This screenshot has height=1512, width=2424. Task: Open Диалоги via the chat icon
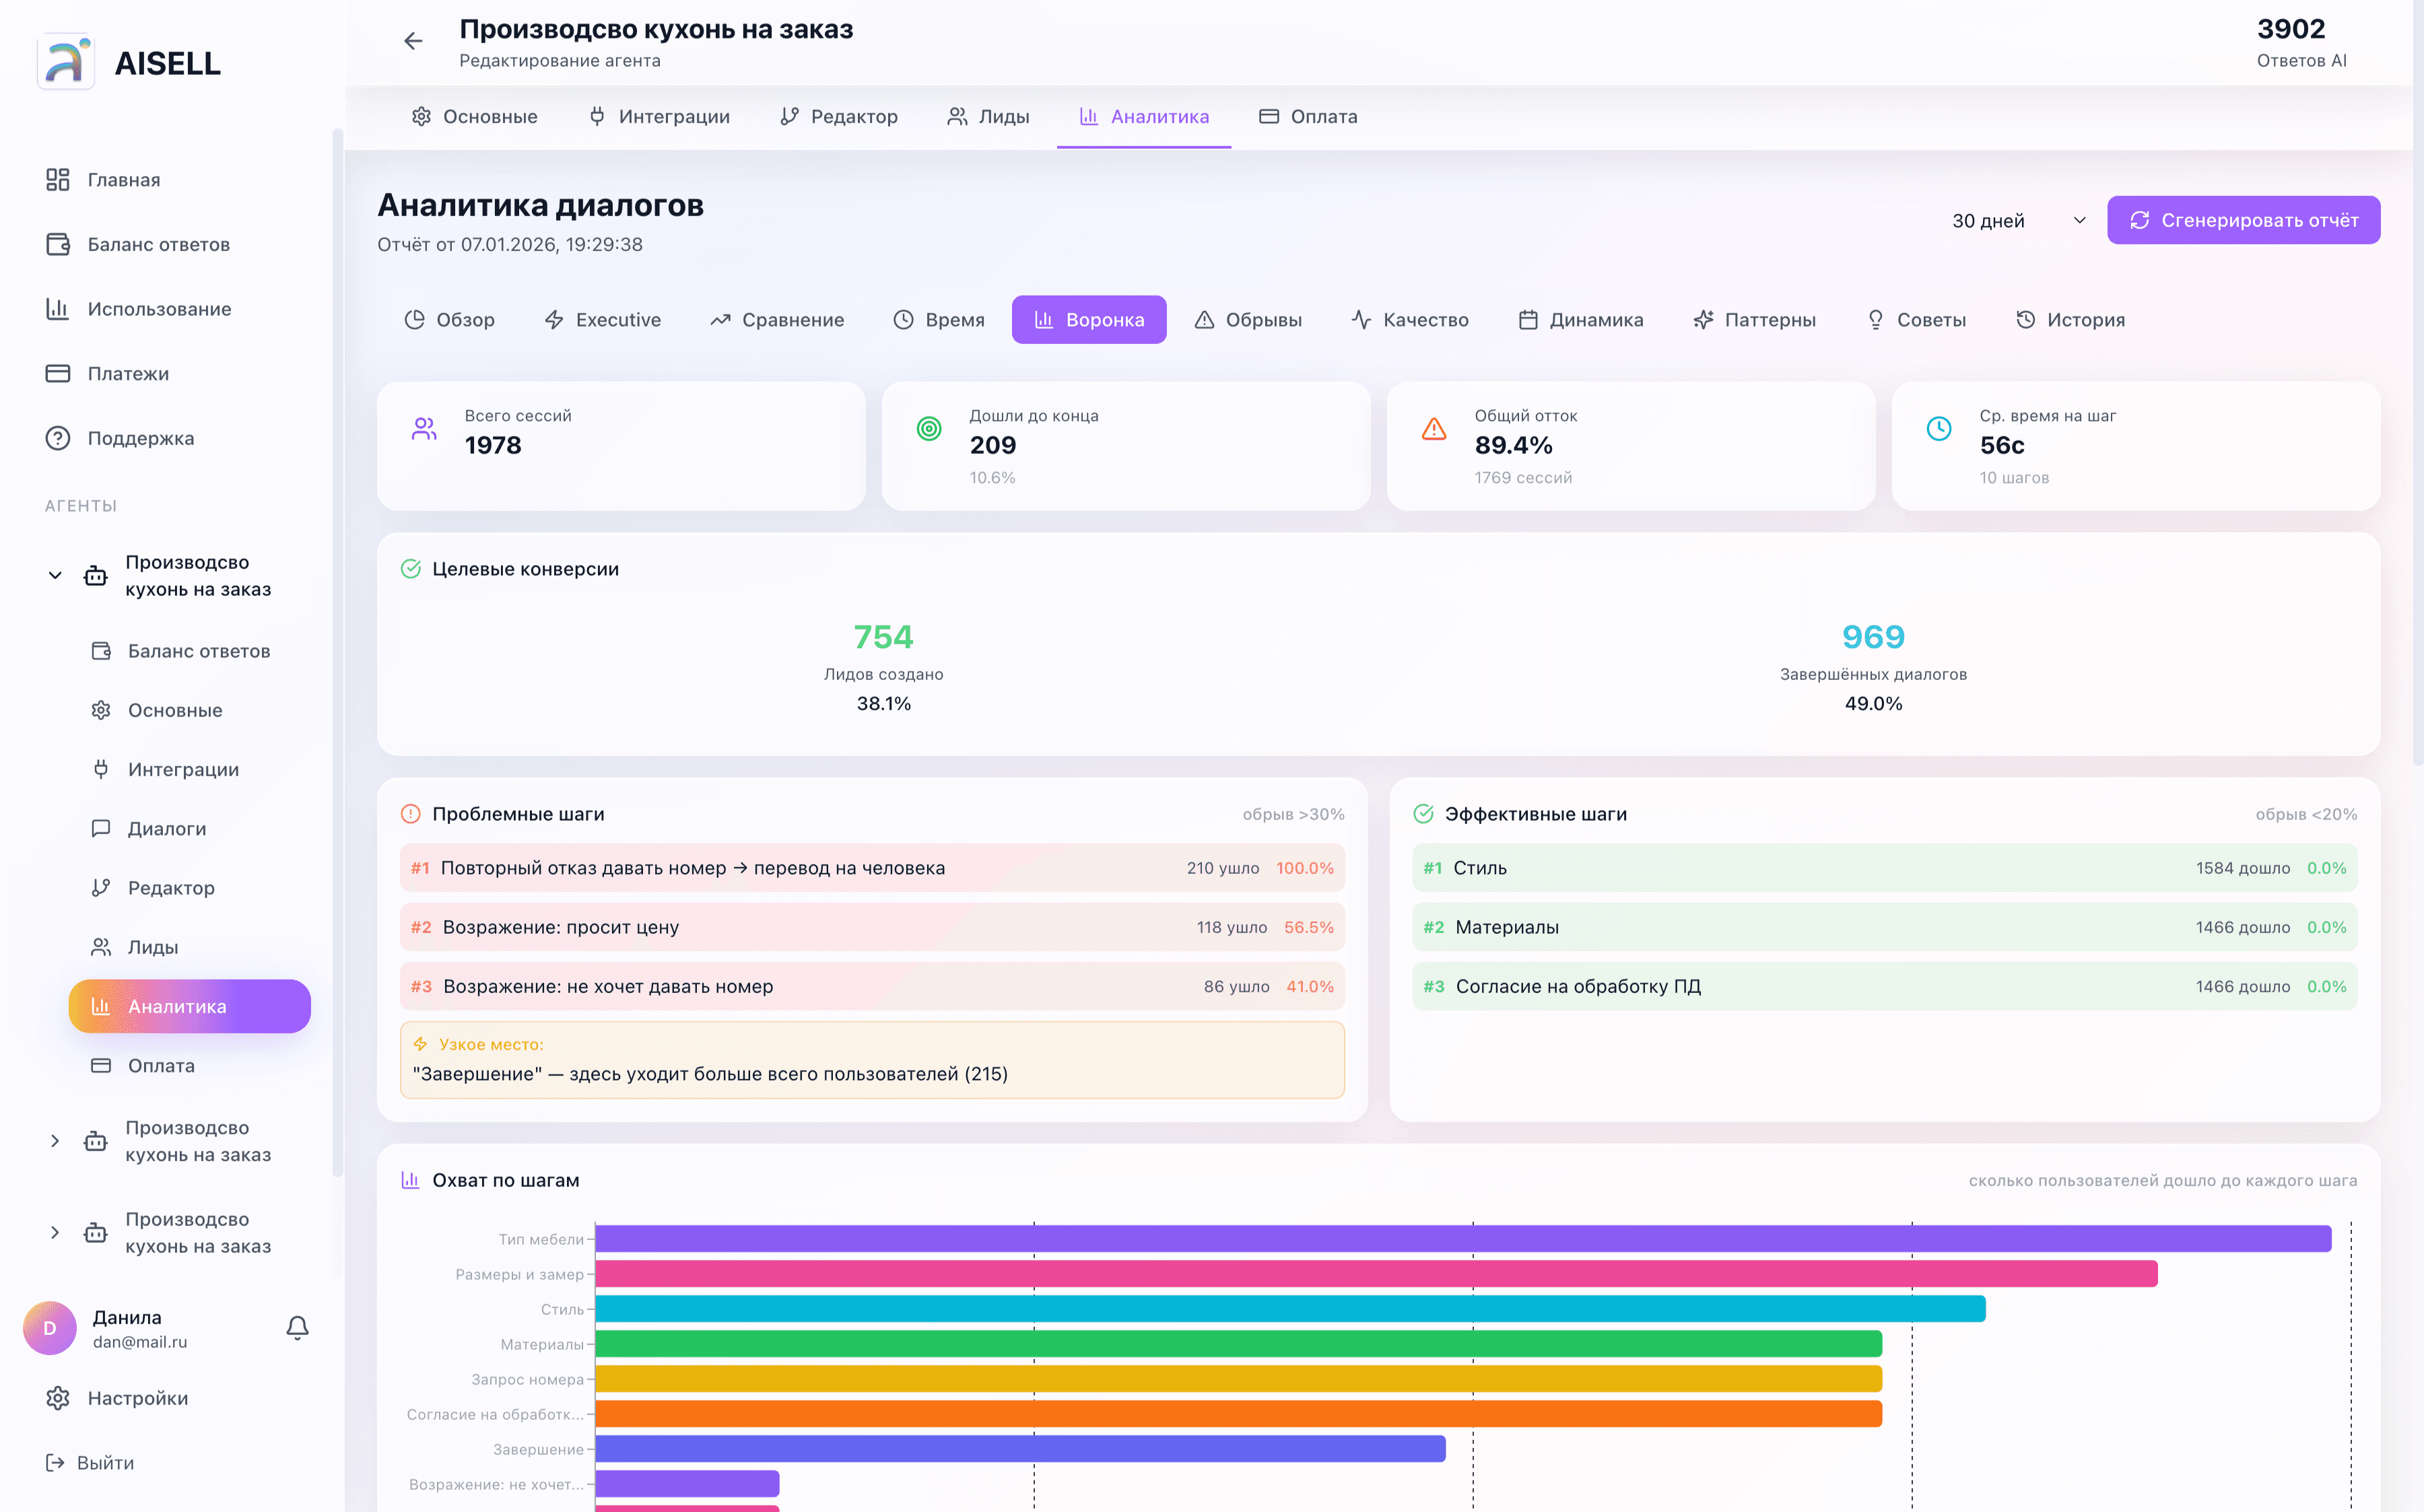point(101,828)
